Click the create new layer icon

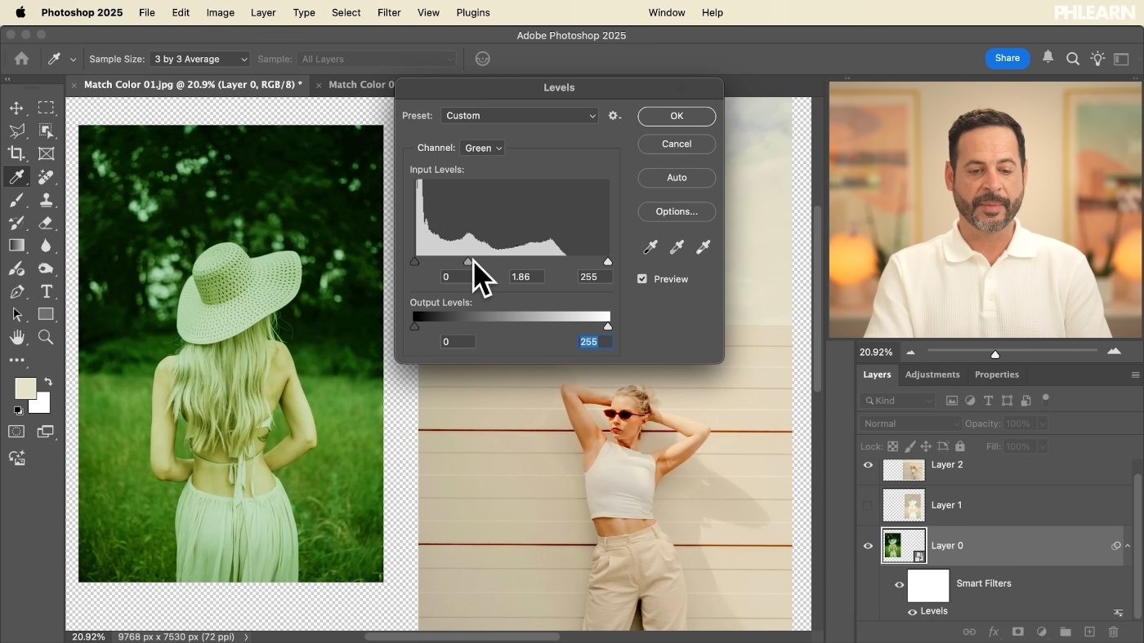point(1089,632)
